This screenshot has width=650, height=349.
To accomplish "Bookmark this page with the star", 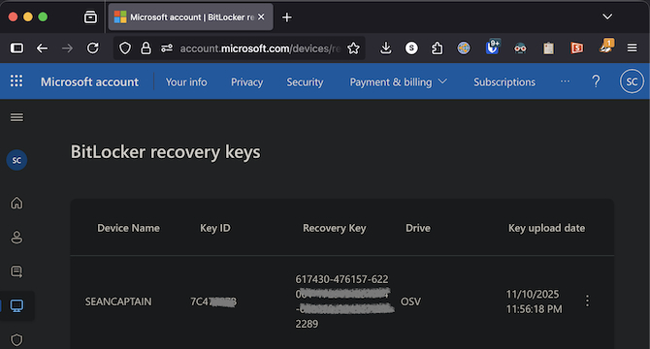I will coord(353,48).
